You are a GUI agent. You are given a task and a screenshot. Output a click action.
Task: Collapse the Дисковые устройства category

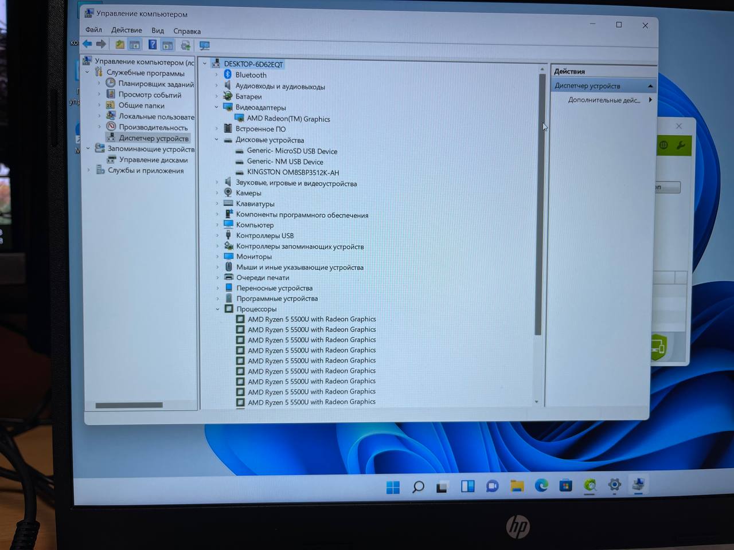pyautogui.click(x=217, y=139)
